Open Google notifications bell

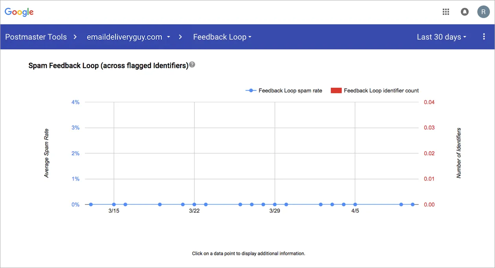[465, 12]
